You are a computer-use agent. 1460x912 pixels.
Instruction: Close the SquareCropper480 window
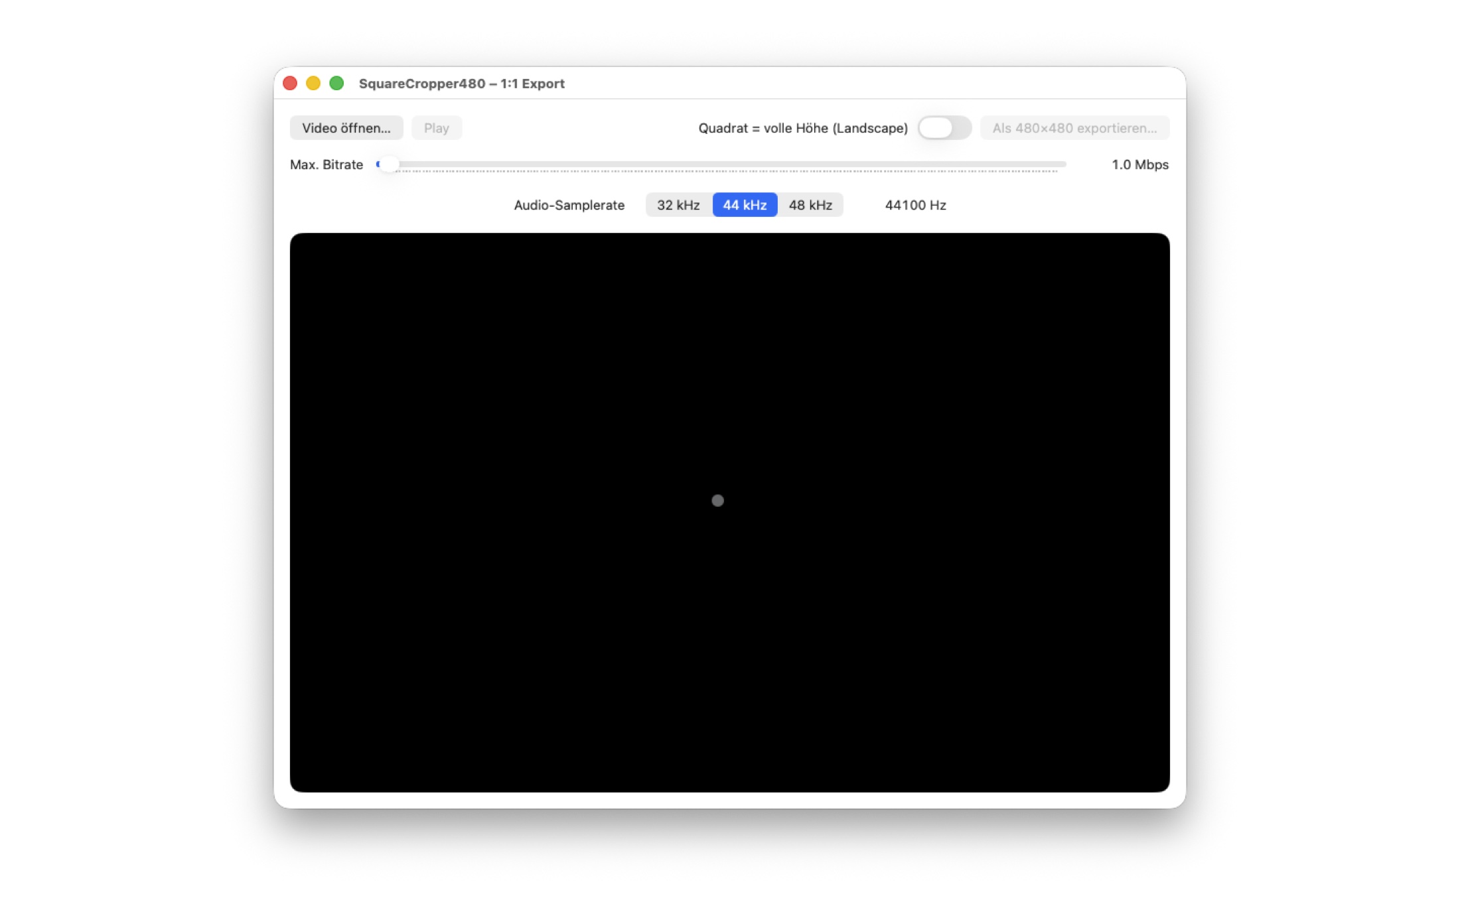point(290,84)
